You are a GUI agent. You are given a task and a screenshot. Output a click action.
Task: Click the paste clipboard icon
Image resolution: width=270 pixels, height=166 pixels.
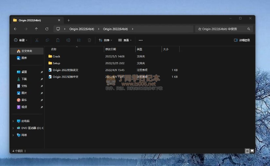pos(58,40)
